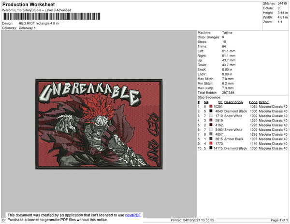Click the 'Max Stitch:' value 7.0 mm

click(228, 79)
